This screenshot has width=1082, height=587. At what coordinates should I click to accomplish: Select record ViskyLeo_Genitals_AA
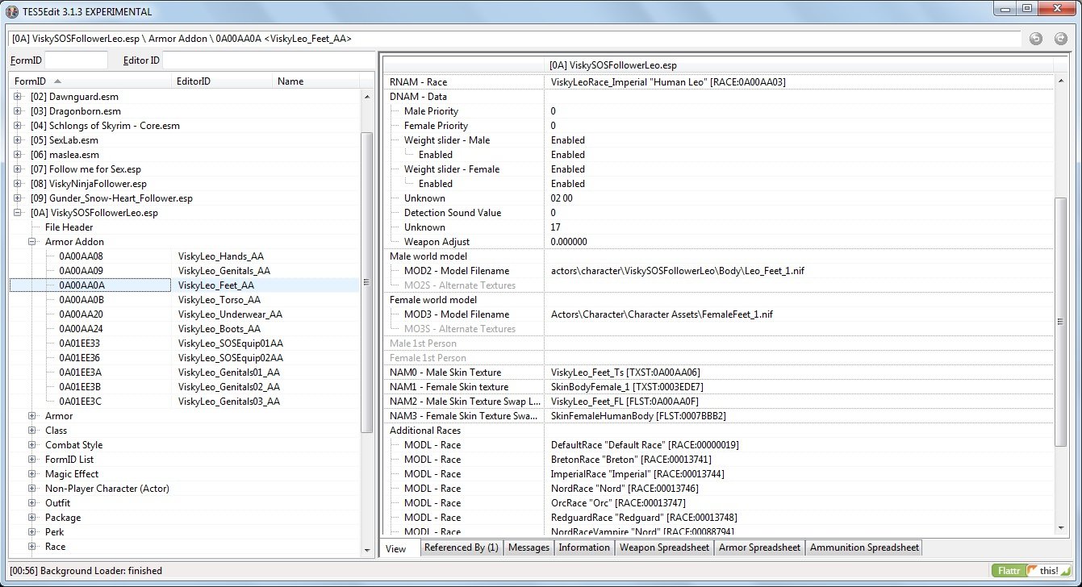pos(224,271)
